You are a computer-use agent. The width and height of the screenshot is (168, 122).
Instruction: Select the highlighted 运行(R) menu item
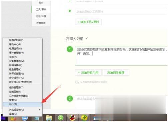23,104
